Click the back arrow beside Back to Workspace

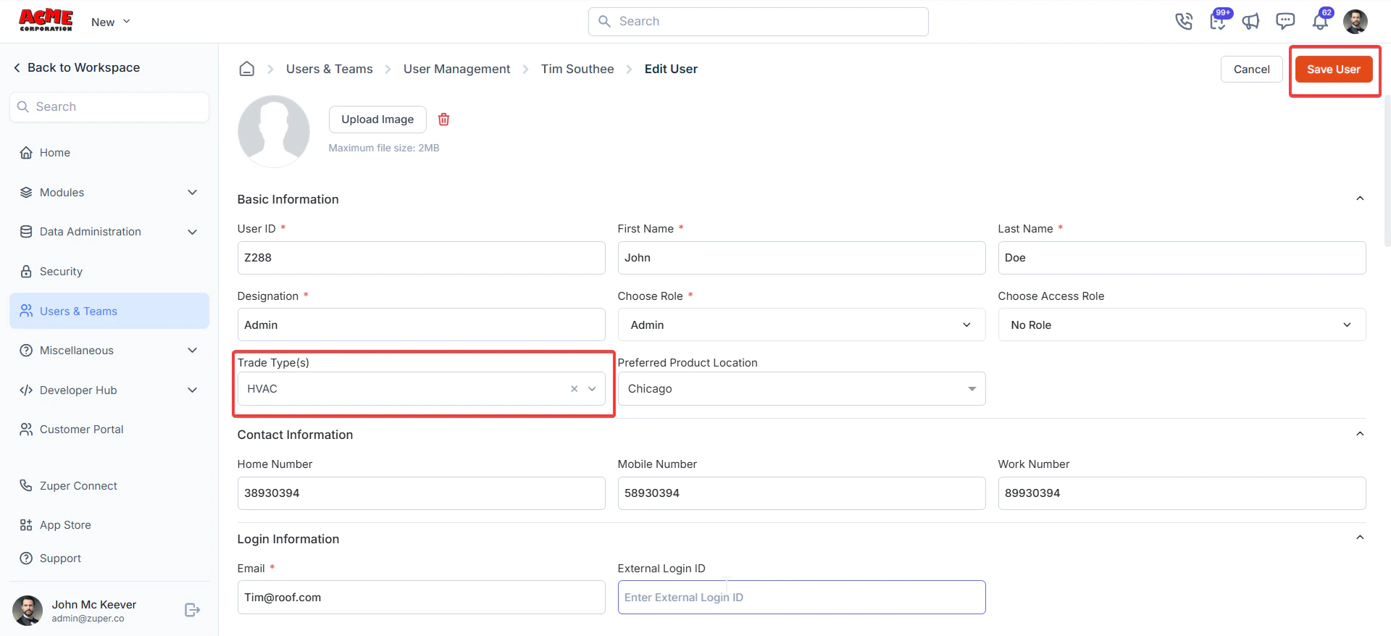point(17,67)
